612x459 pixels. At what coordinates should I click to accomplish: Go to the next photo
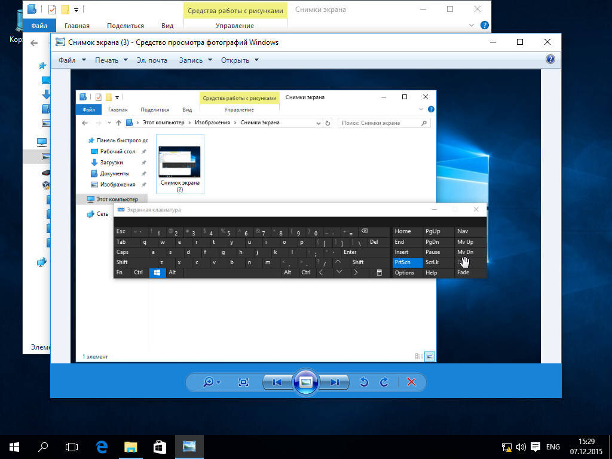point(335,382)
